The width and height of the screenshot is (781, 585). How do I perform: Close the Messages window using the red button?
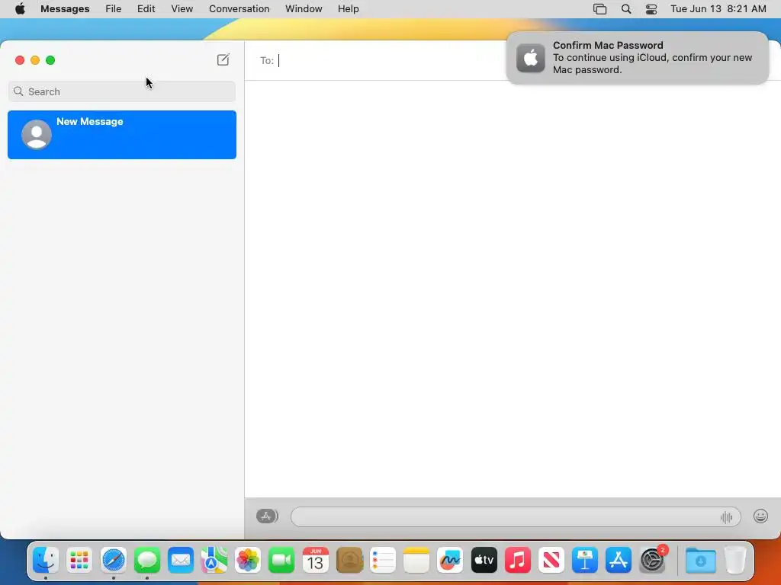click(20, 60)
